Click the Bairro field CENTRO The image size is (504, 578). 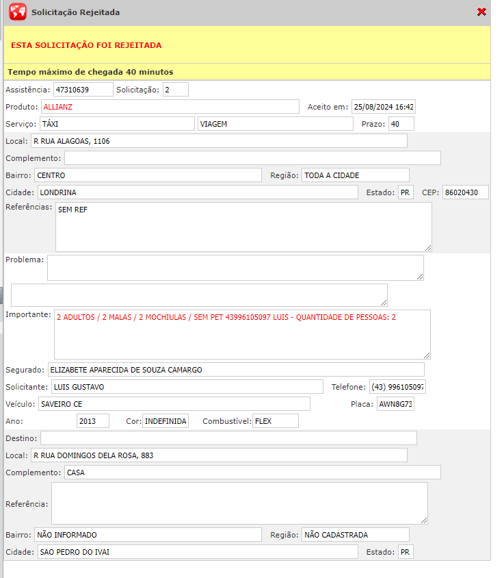click(x=148, y=175)
